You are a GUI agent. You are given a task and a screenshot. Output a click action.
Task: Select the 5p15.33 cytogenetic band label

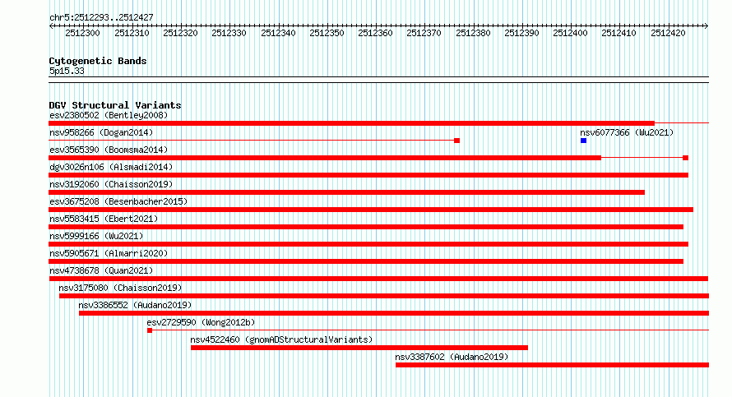67,71
